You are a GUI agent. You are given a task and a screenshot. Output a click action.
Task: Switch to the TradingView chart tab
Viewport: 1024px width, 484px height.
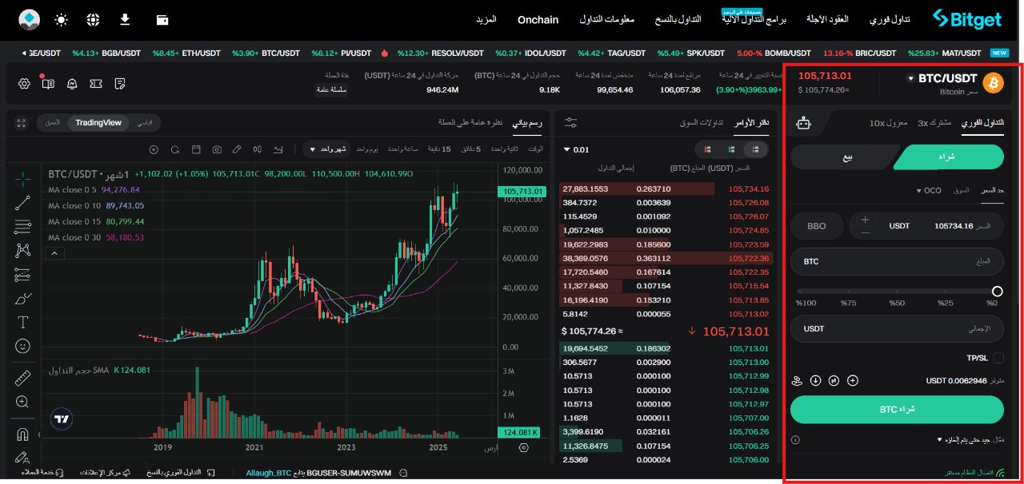[98, 122]
